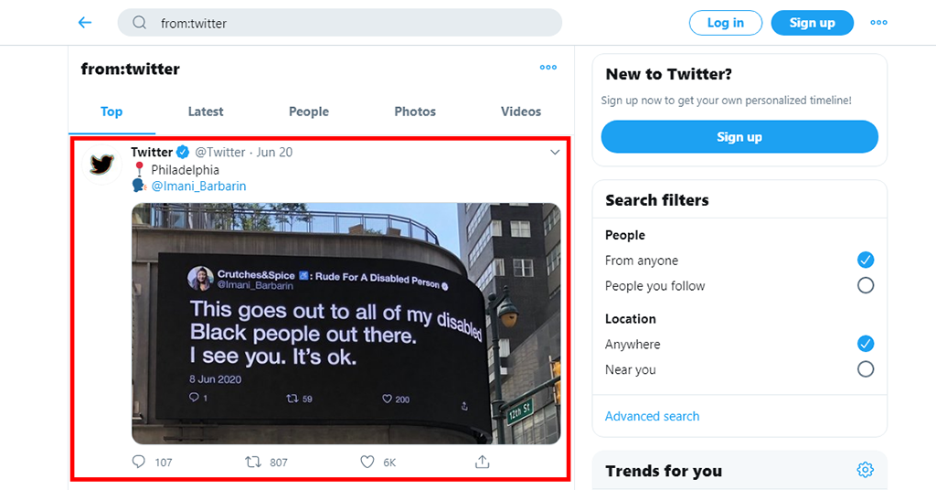Switch to the Latest tab
The height and width of the screenshot is (490, 936).
coord(206,112)
